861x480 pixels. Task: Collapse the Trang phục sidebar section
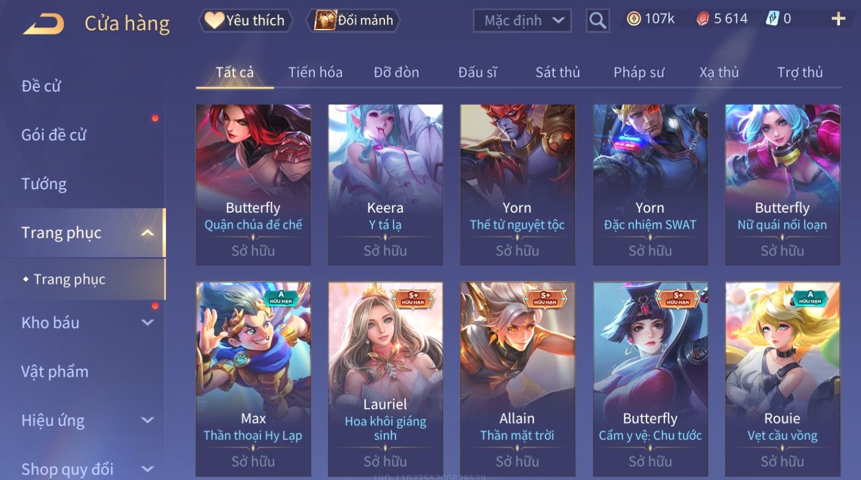pos(147,233)
